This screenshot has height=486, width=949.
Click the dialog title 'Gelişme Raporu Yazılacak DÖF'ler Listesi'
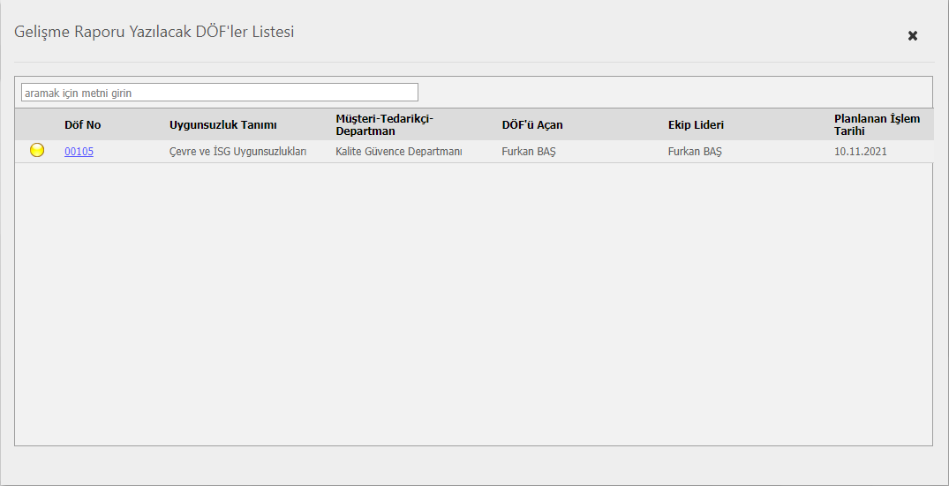click(x=154, y=33)
